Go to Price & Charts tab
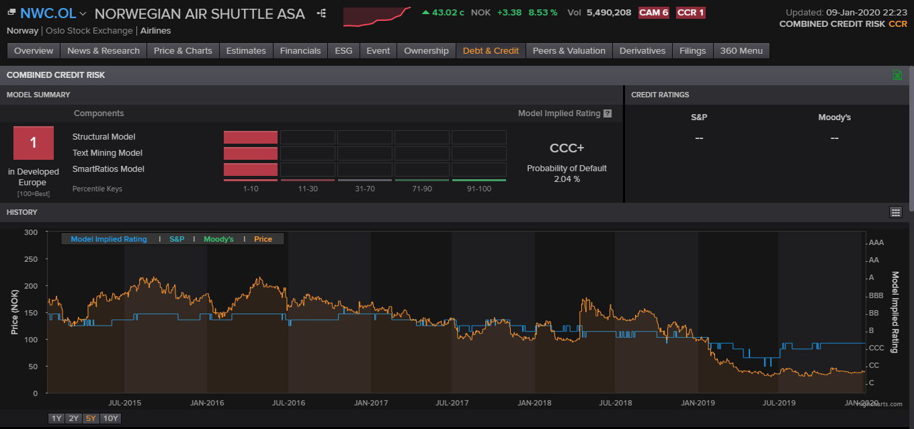 click(183, 51)
